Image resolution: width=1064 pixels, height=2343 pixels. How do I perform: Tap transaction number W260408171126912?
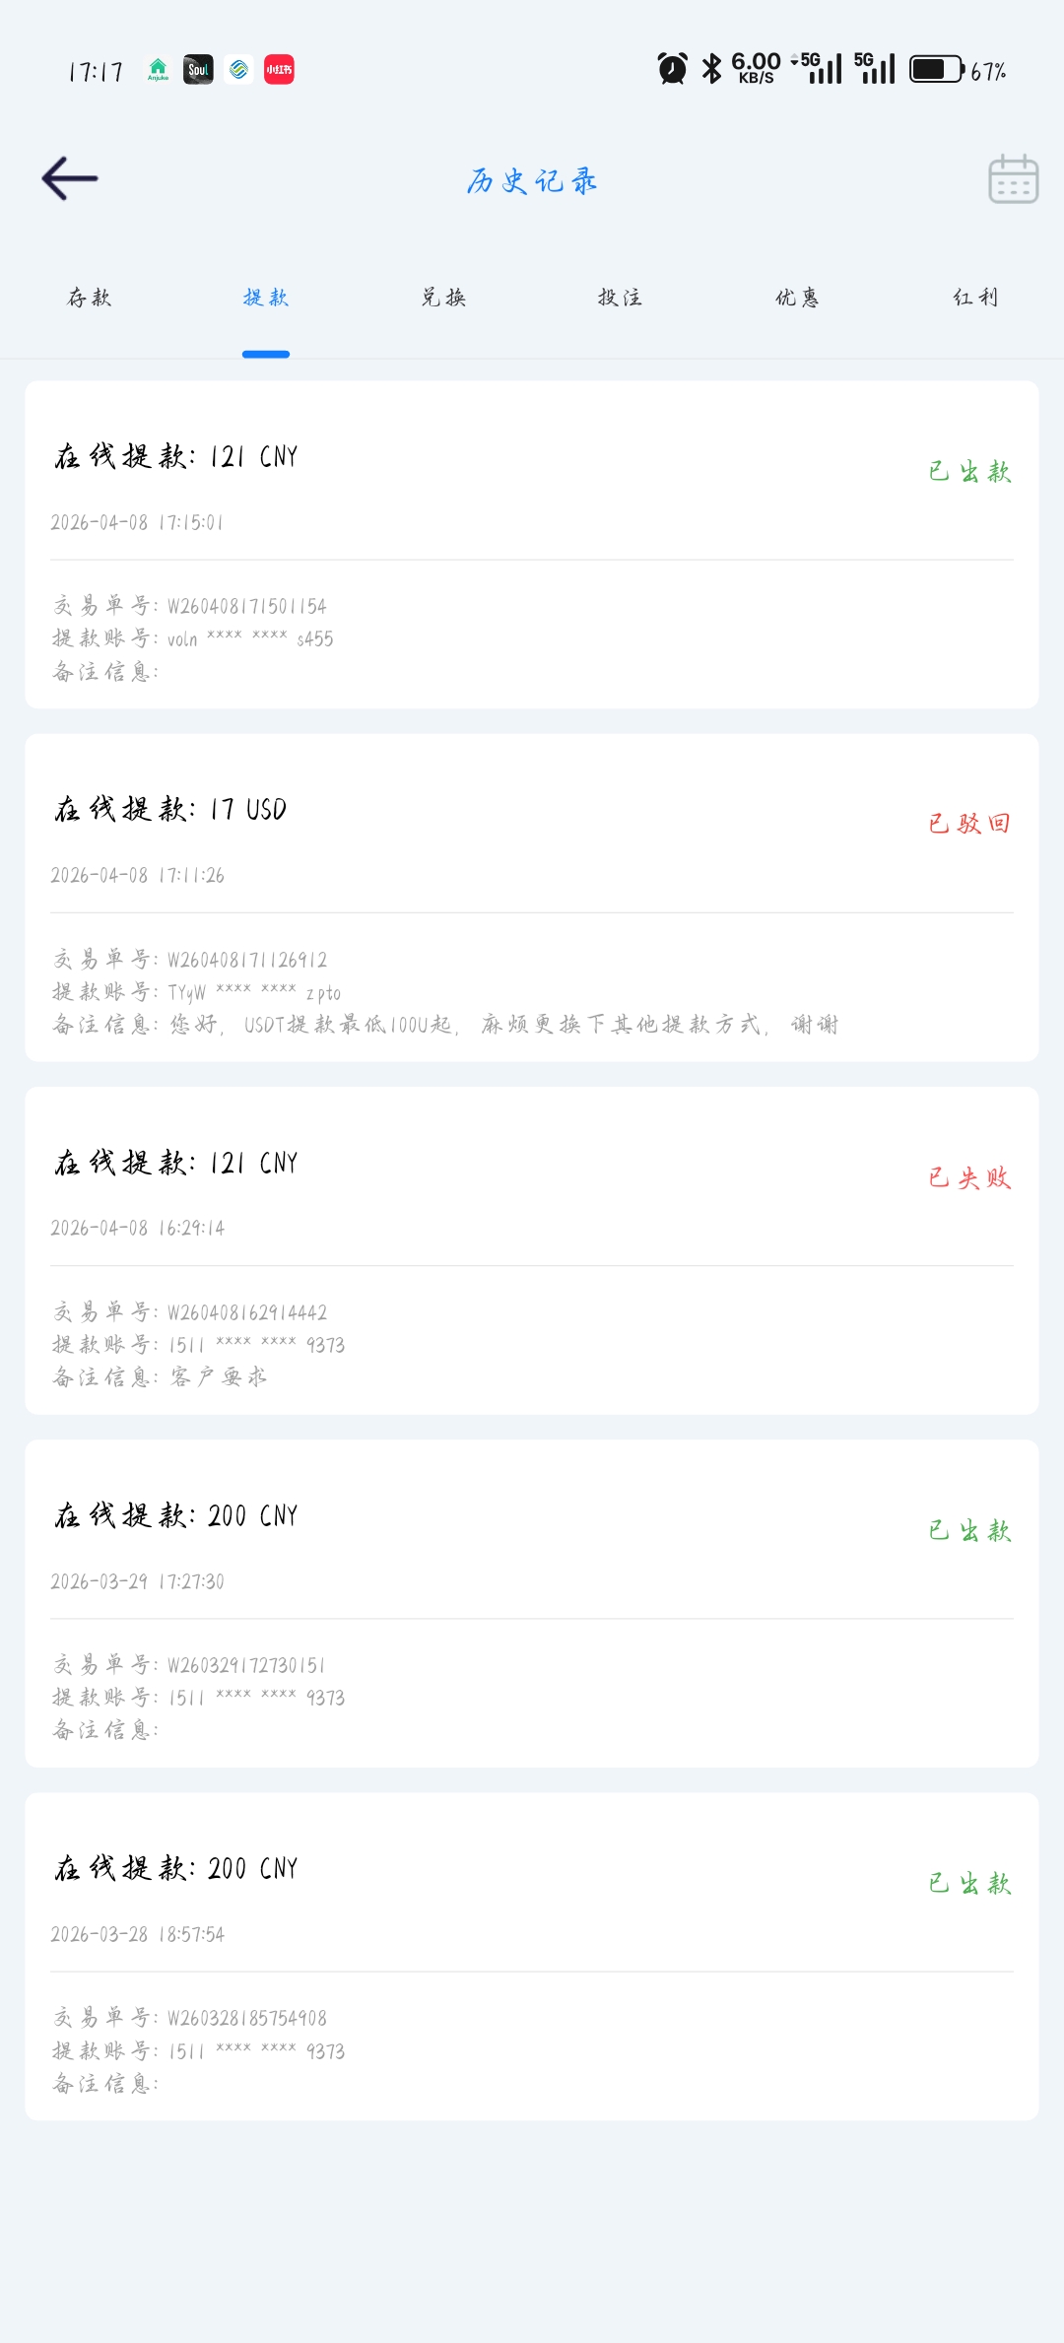click(246, 960)
